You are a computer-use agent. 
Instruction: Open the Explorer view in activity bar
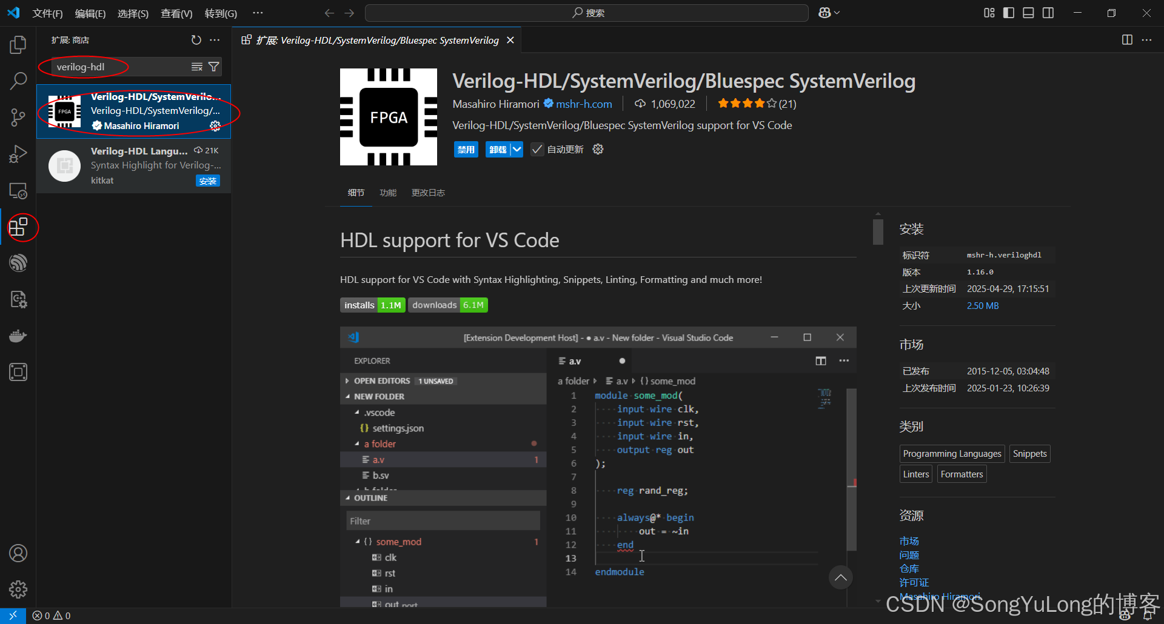click(18, 44)
